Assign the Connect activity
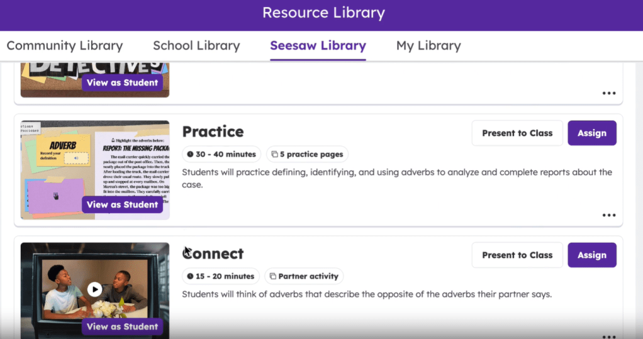This screenshot has height=339, width=643. click(x=591, y=255)
